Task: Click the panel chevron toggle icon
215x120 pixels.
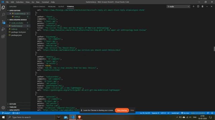Action: pos(207,6)
